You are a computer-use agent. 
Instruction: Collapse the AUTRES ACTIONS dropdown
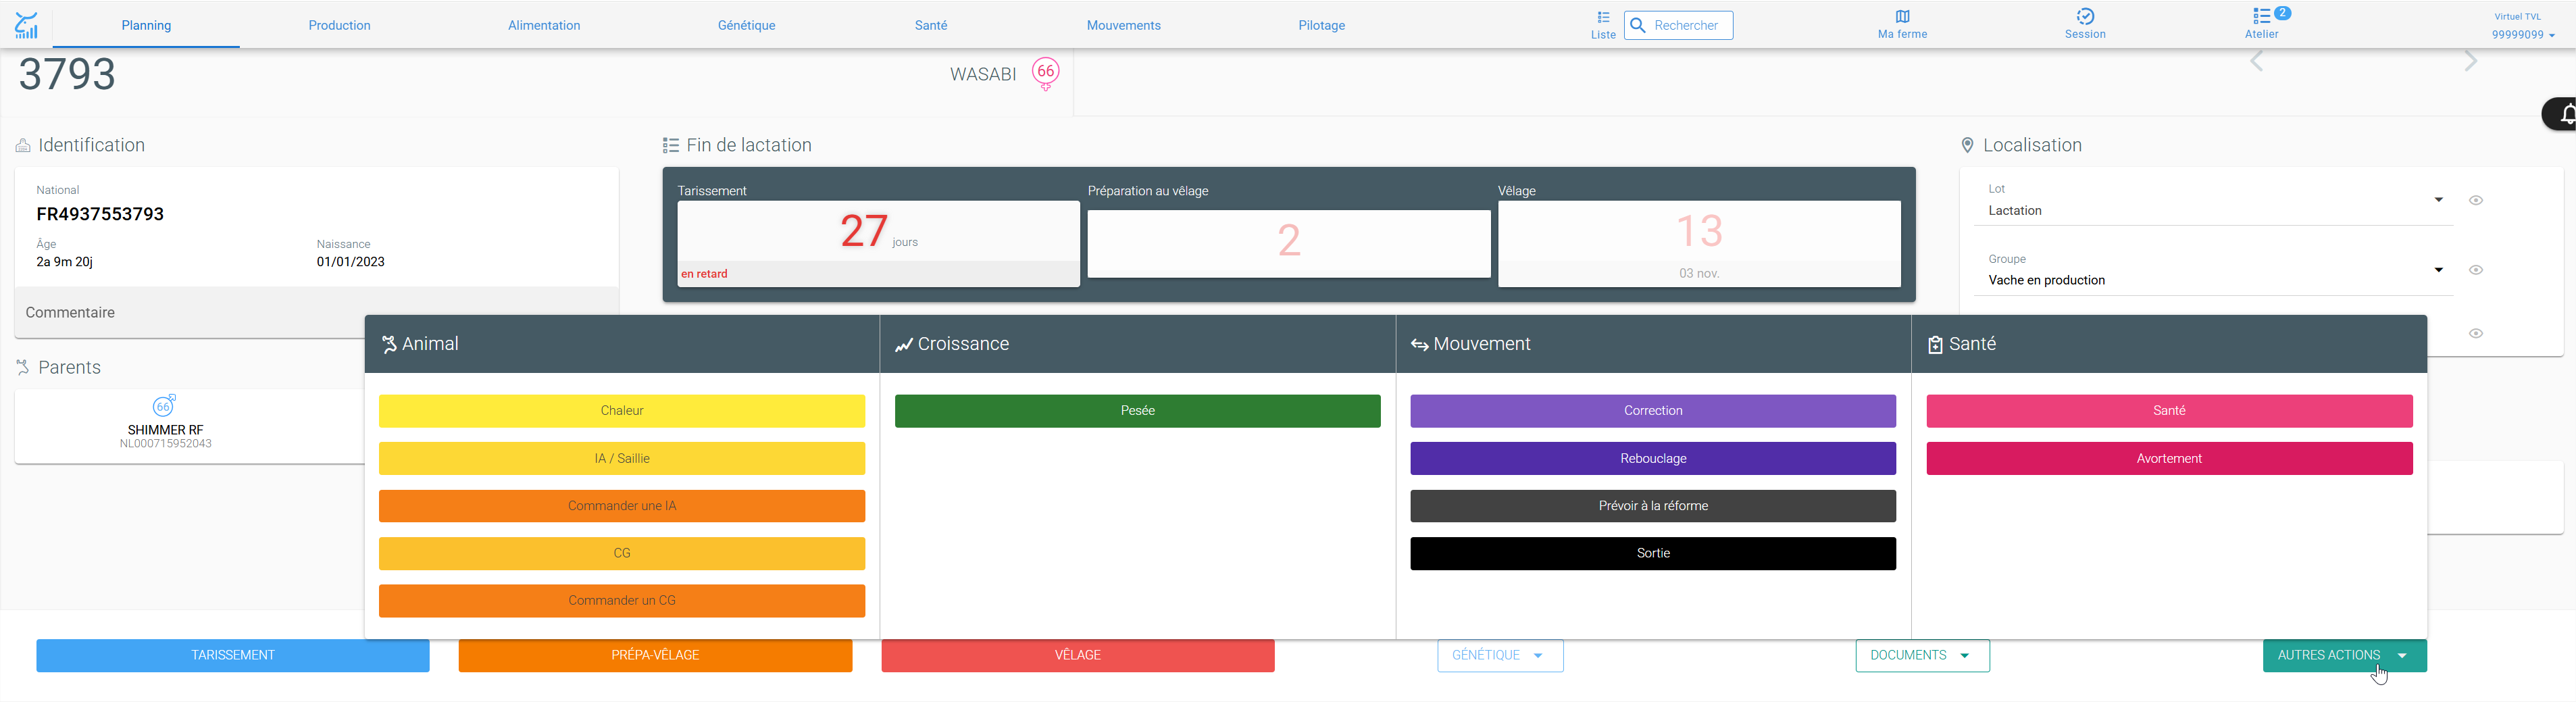pos(2344,656)
